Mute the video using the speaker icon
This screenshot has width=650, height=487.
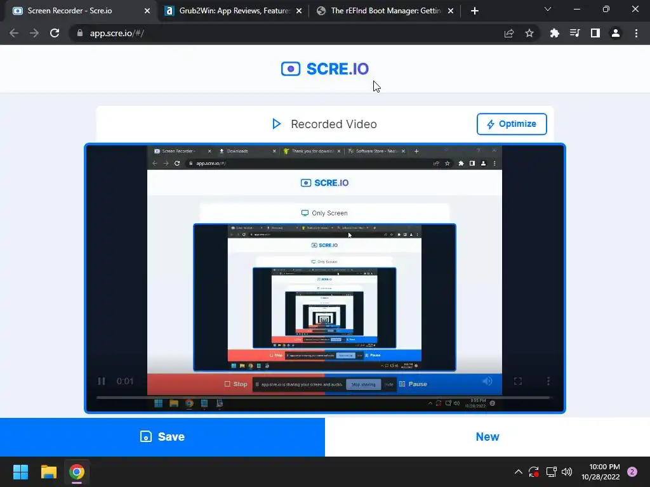pyautogui.click(x=487, y=381)
